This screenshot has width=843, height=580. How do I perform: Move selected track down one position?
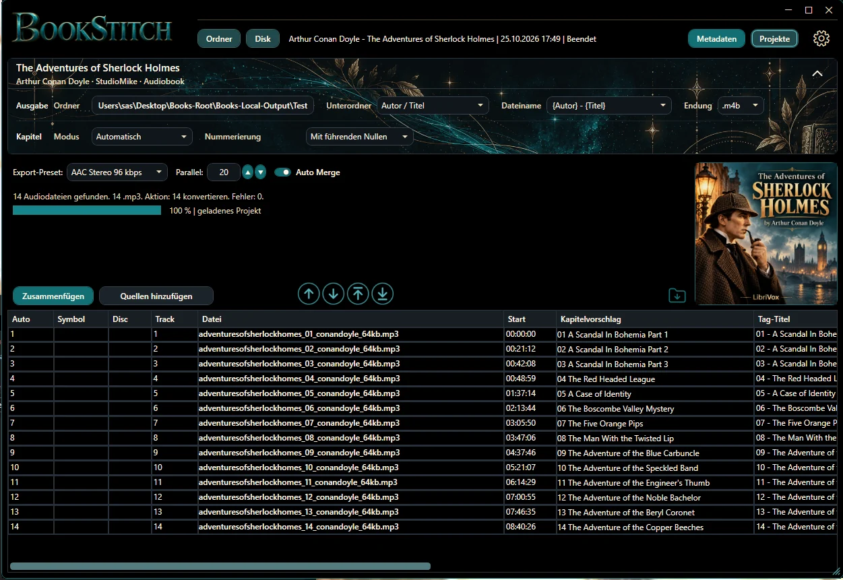click(x=333, y=294)
